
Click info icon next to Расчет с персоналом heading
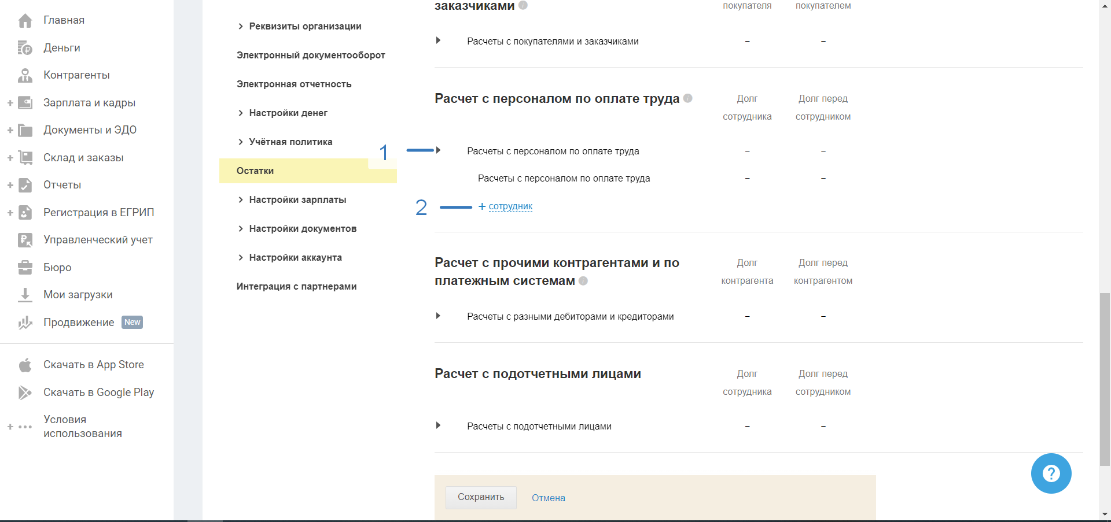pyautogui.click(x=687, y=98)
